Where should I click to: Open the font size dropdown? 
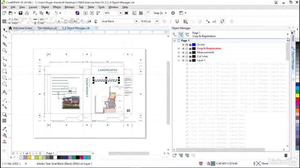157,21
